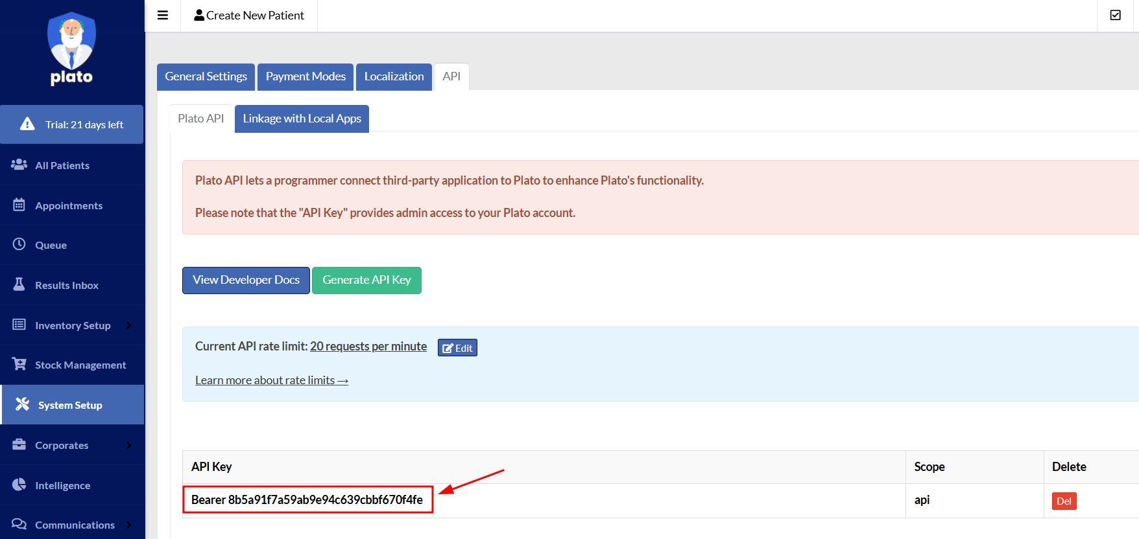
Task: Open View Developer Docs
Action: 246,280
